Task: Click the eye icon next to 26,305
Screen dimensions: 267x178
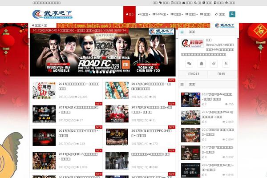Action: tap(76, 97)
